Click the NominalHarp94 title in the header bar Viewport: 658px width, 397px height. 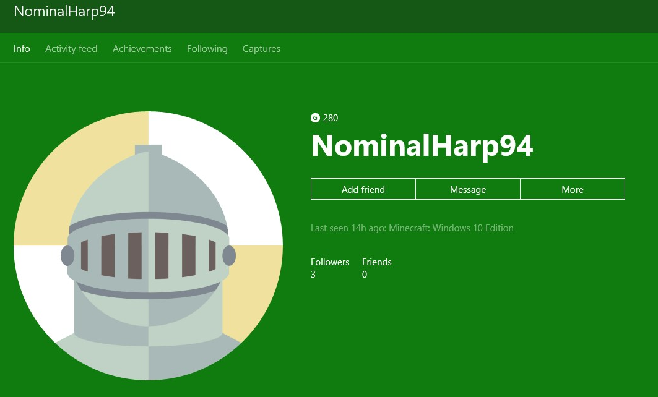click(64, 11)
